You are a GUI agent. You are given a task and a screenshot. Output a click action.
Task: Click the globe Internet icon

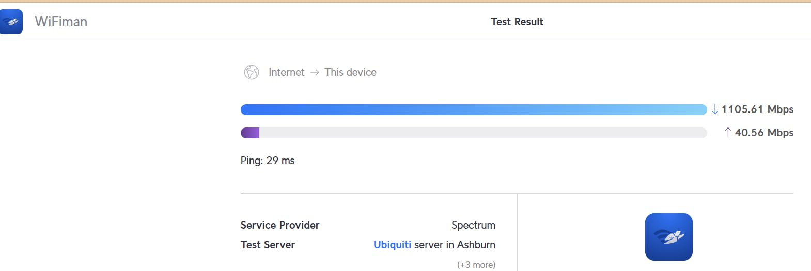coord(252,72)
